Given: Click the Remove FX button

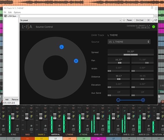Looking at the screenshot, I should (x=15, y=99).
